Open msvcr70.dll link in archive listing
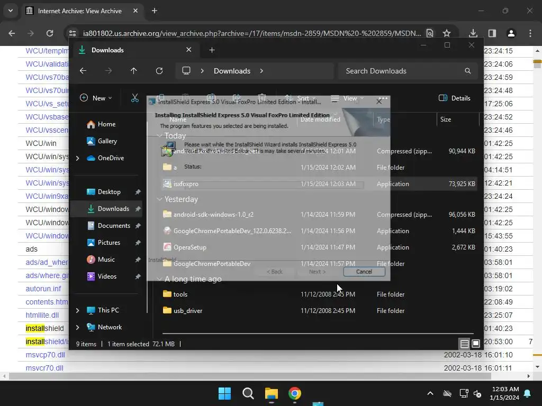 point(44,368)
